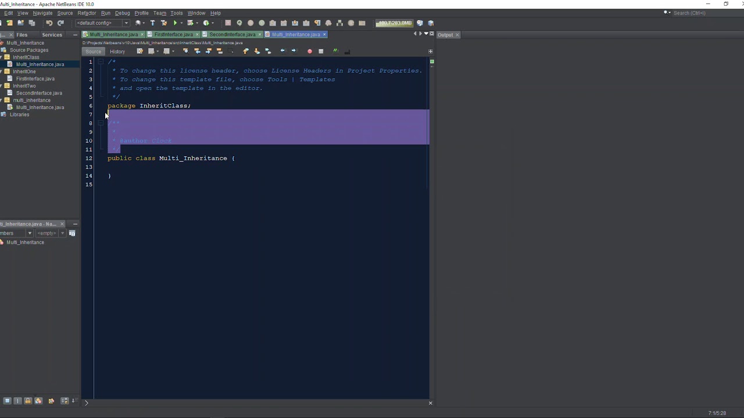Run the project with the green play icon
This screenshot has width=744, height=418.
(x=175, y=23)
